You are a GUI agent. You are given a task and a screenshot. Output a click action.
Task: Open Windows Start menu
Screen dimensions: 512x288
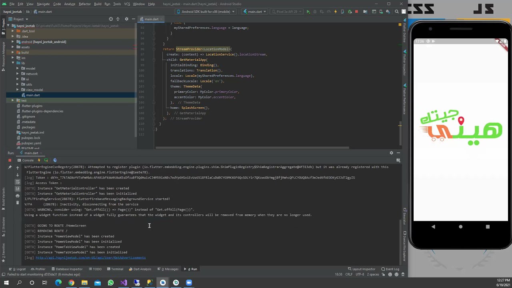pos(6,283)
